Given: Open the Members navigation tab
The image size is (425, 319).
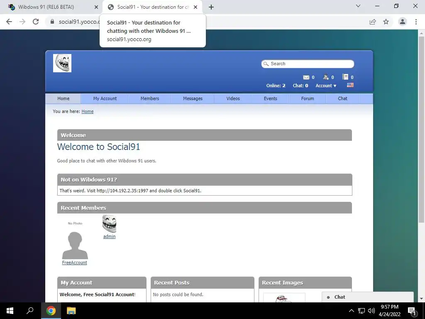Looking at the screenshot, I should coord(149,98).
